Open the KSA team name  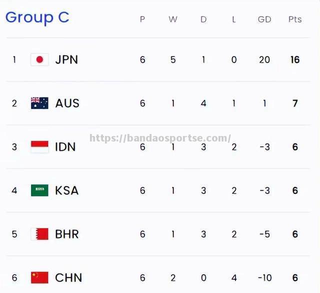[66, 190]
